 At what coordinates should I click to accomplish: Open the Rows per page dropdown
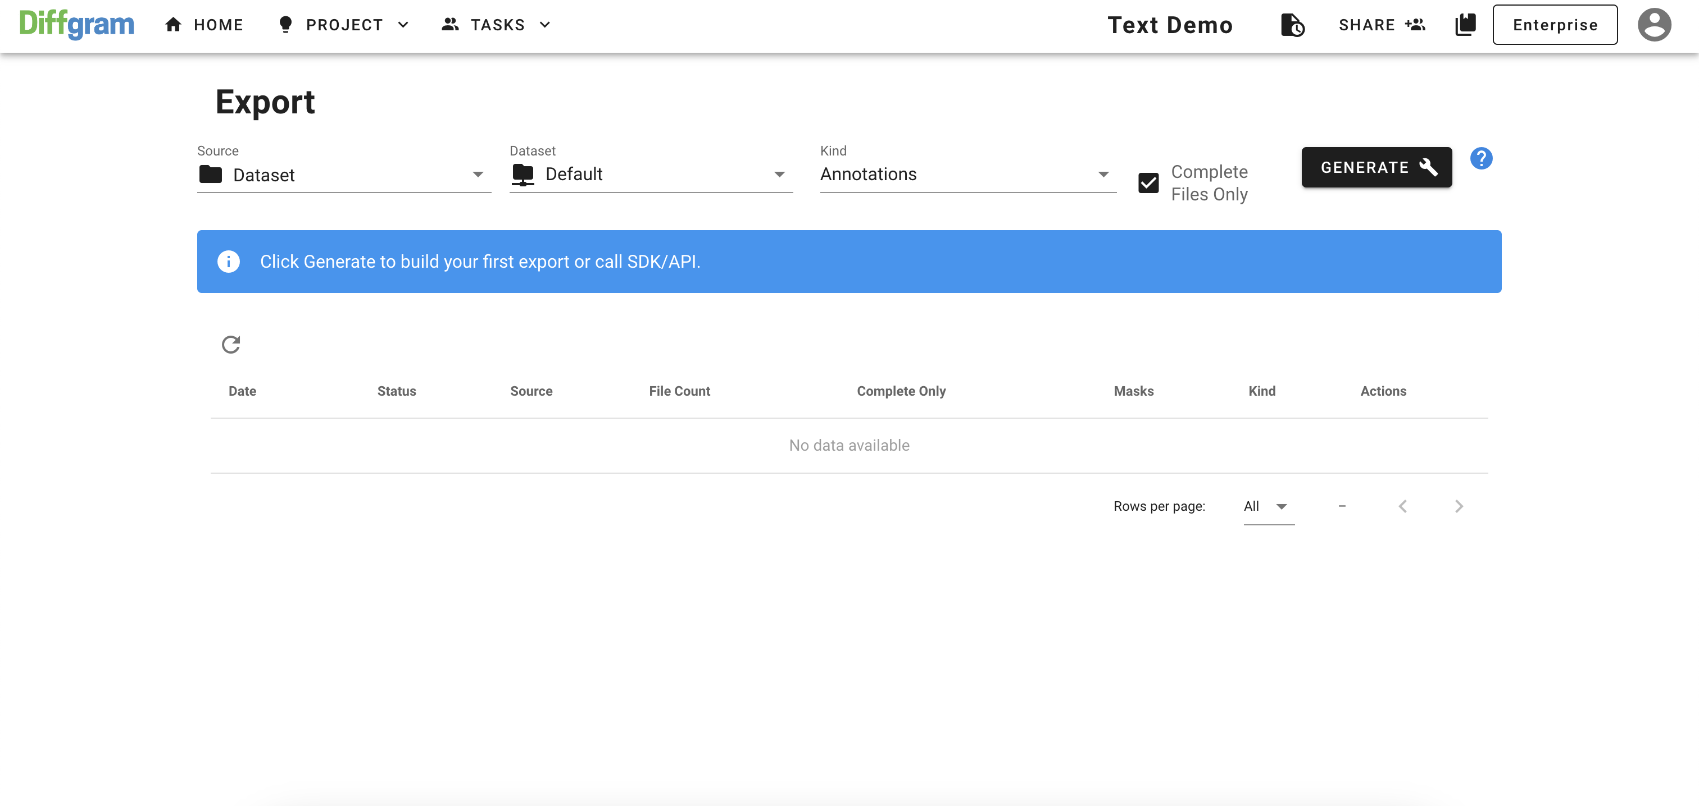pos(1268,507)
